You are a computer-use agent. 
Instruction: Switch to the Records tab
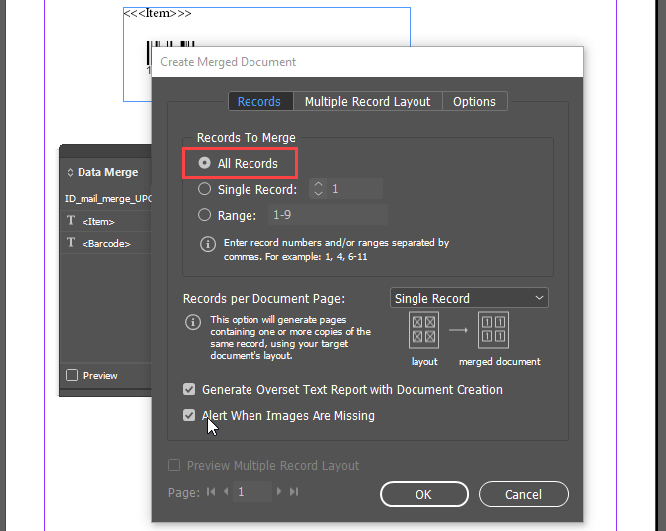[x=260, y=102]
